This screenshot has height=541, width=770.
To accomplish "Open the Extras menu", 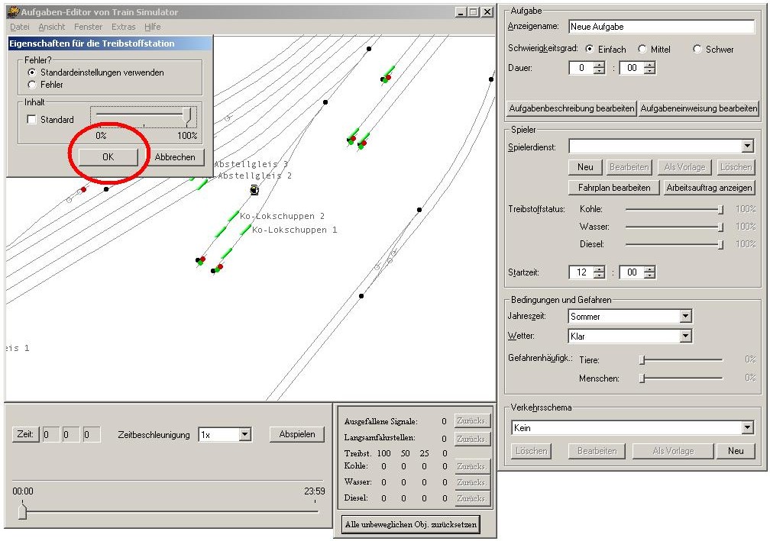I will (123, 27).
